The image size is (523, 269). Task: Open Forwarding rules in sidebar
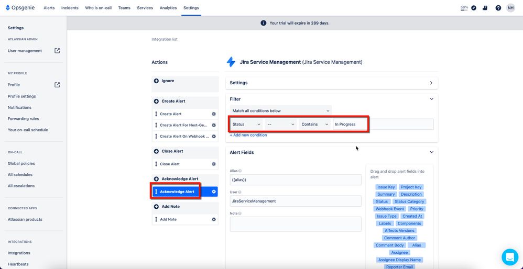24,118
